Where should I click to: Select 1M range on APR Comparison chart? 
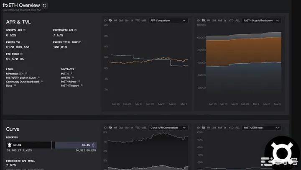click(x=115, y=20)
